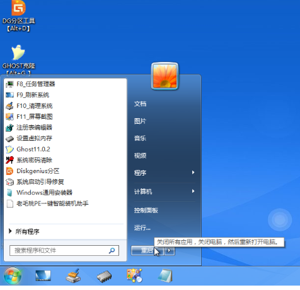
Task: Click the broom cleanup taskbar icon
Action: coord(73,275)
